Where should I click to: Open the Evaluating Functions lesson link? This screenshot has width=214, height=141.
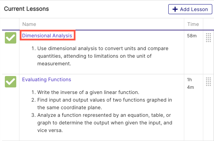click(x=46, y=79)
